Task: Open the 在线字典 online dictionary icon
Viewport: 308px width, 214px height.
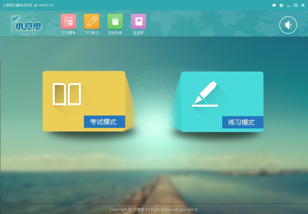Action: [115, 21]
